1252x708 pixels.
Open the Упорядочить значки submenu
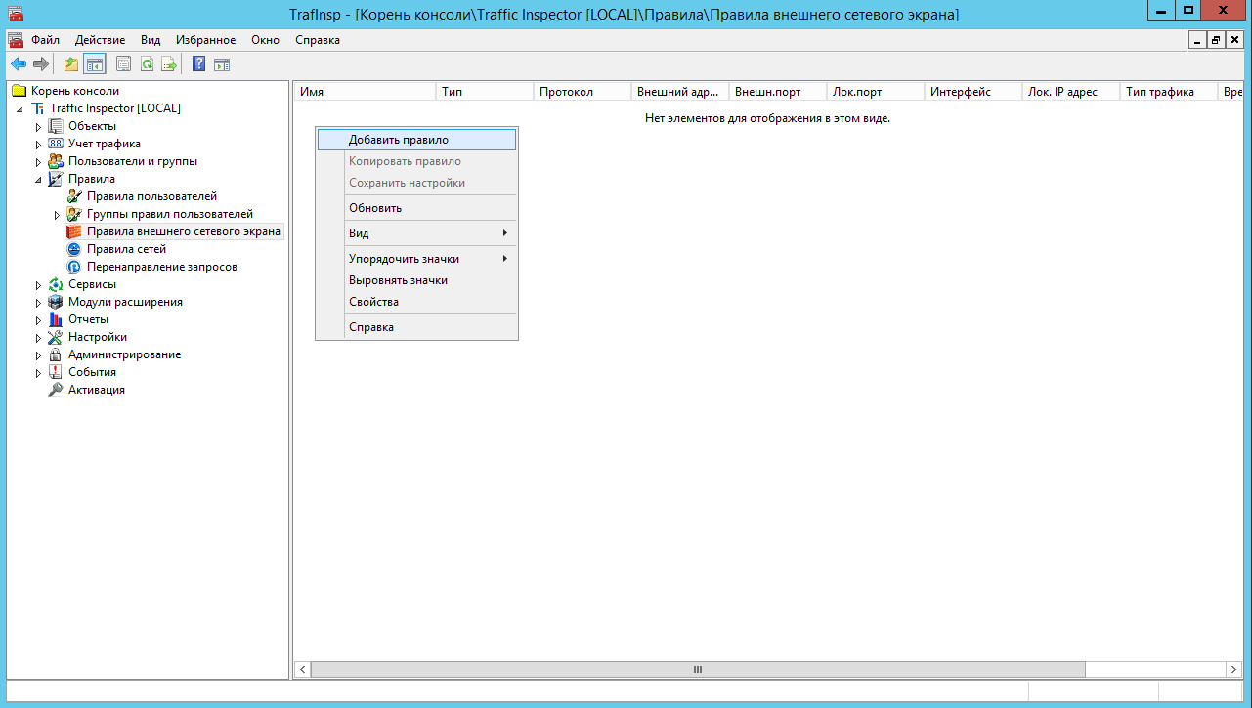(x=416, y=259)
